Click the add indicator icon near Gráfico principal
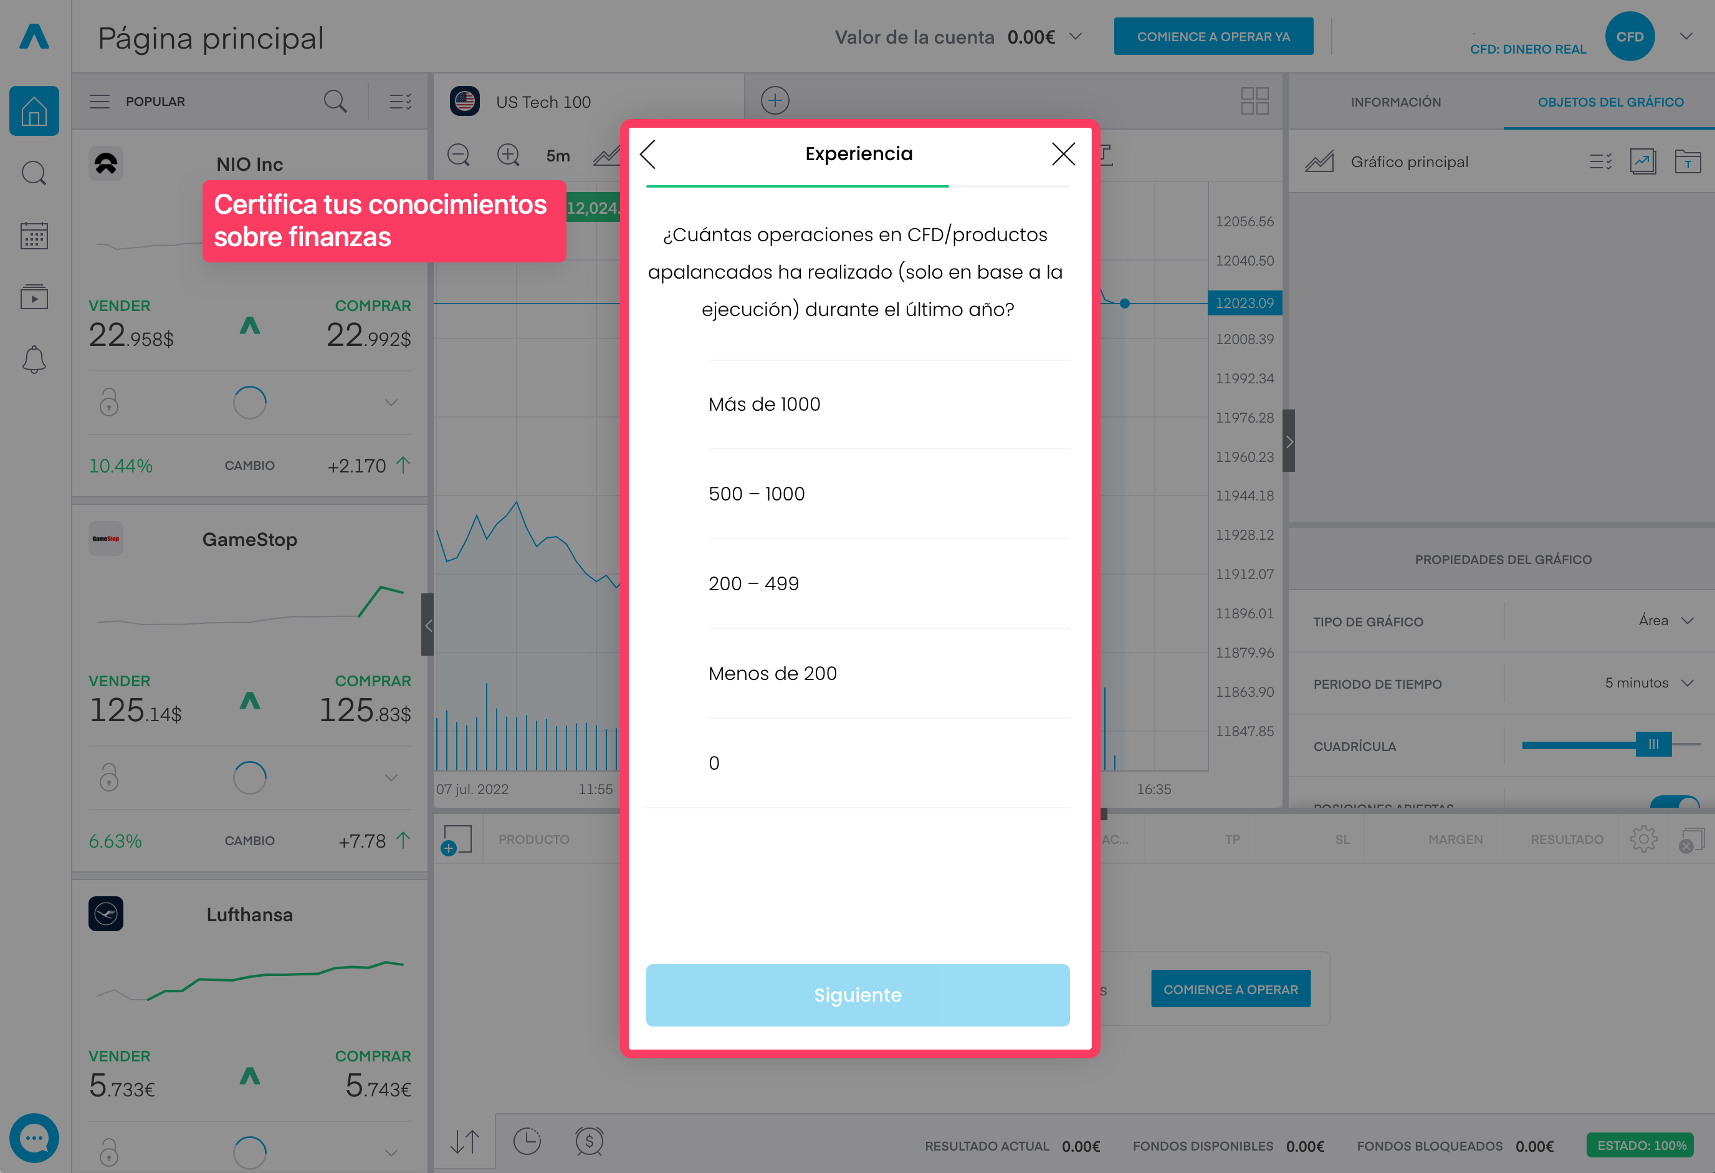The width and height of the screenshot is (1715, 1173). (1643, 161)
